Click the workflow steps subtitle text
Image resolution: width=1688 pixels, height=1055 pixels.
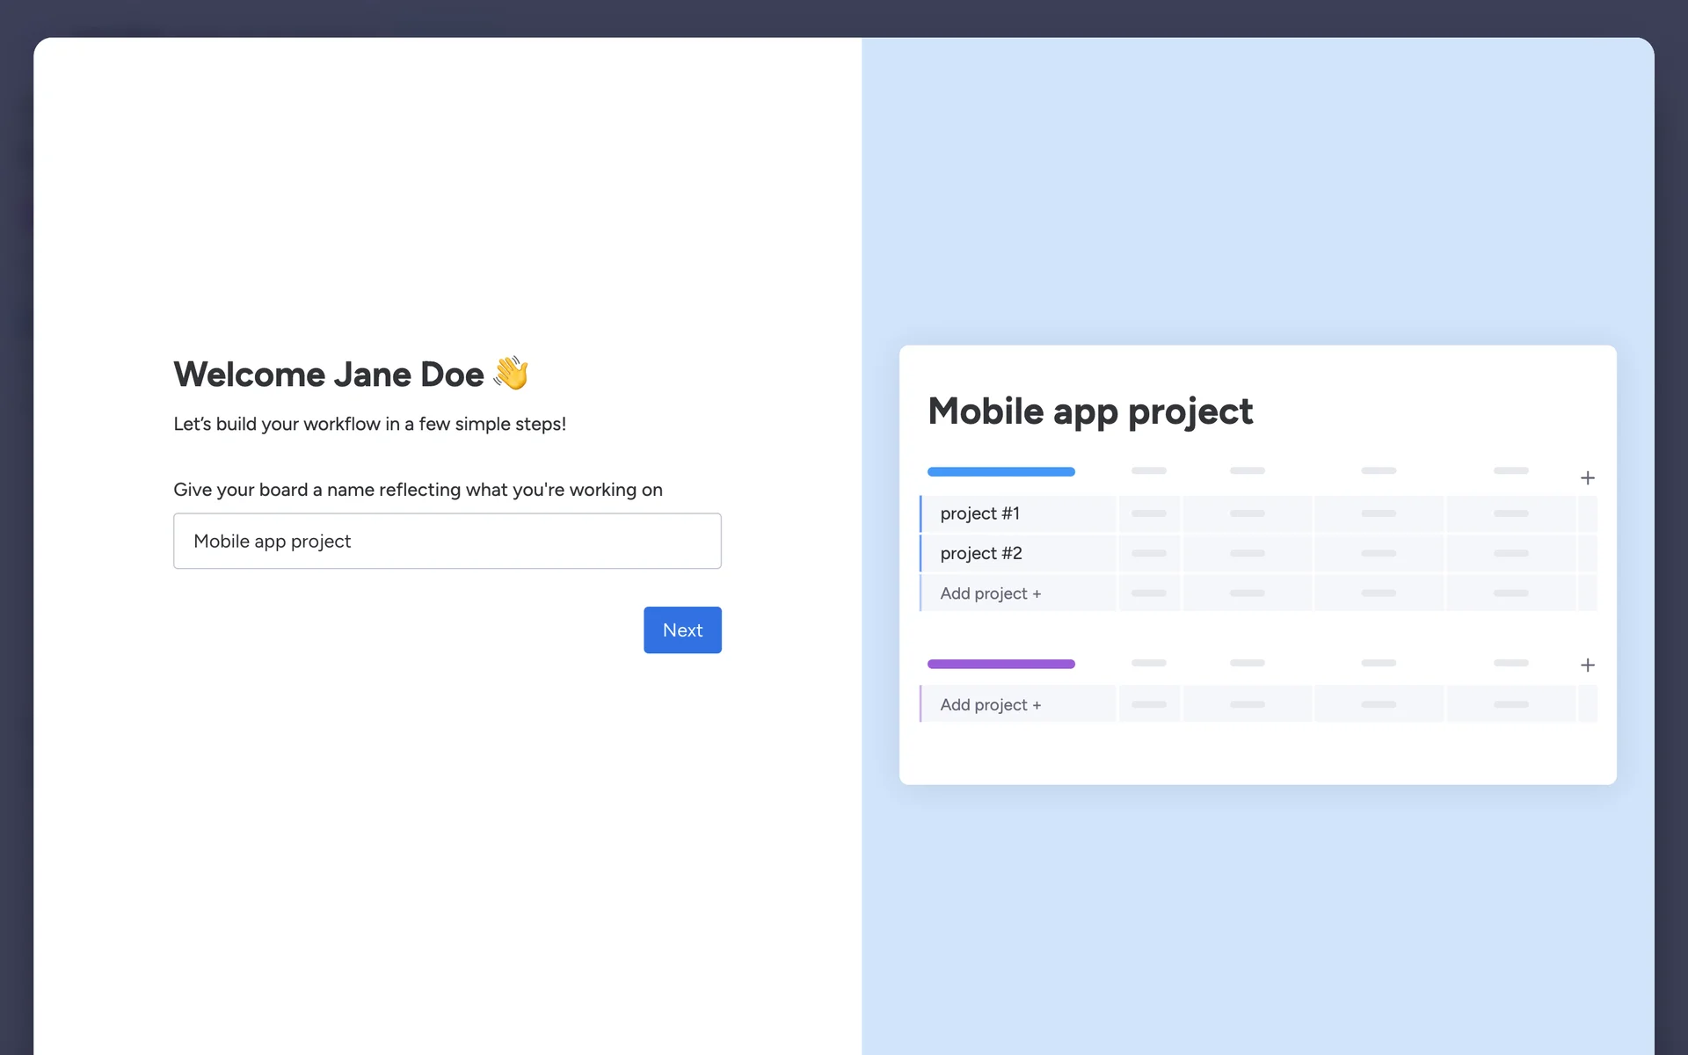point(369,424)
